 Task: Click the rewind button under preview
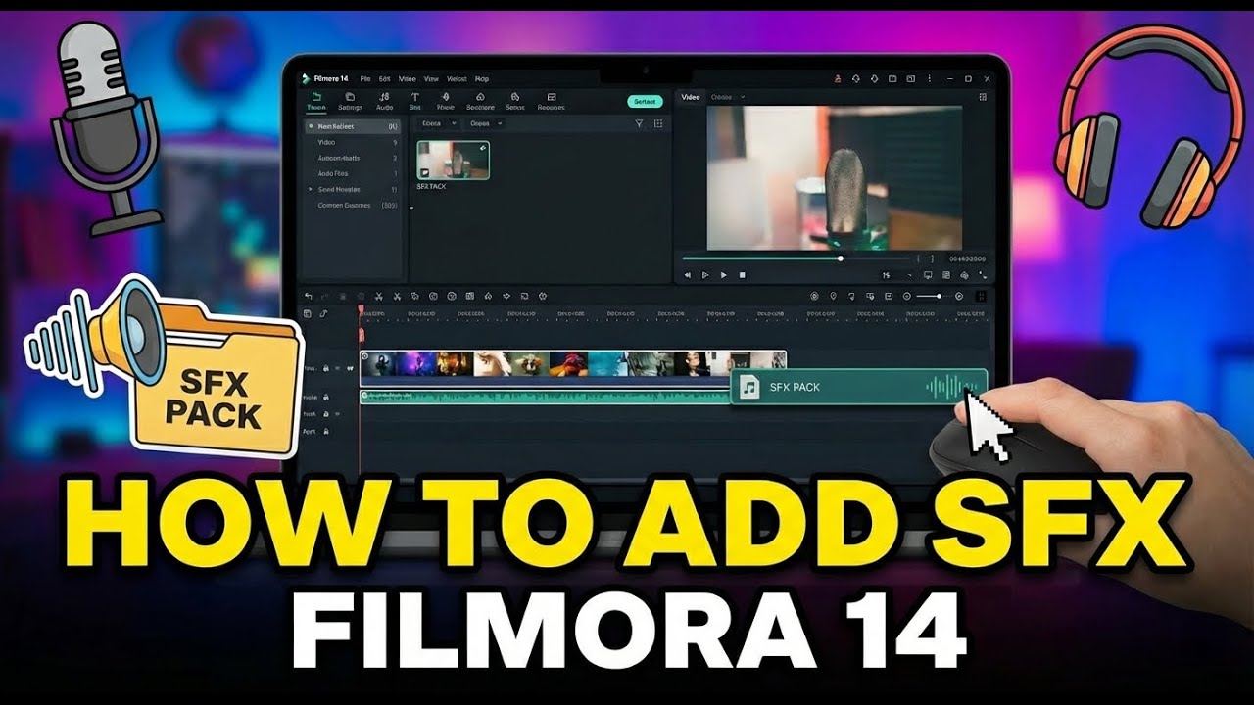click(688, 275)
